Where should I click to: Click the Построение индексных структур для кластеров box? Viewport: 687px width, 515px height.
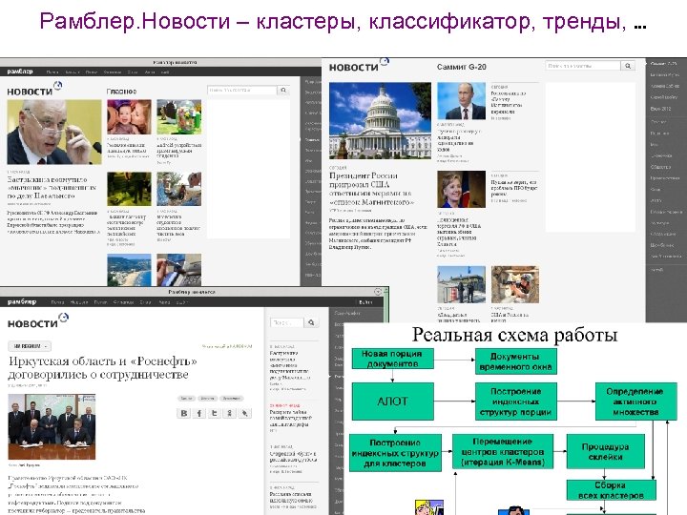395,453
